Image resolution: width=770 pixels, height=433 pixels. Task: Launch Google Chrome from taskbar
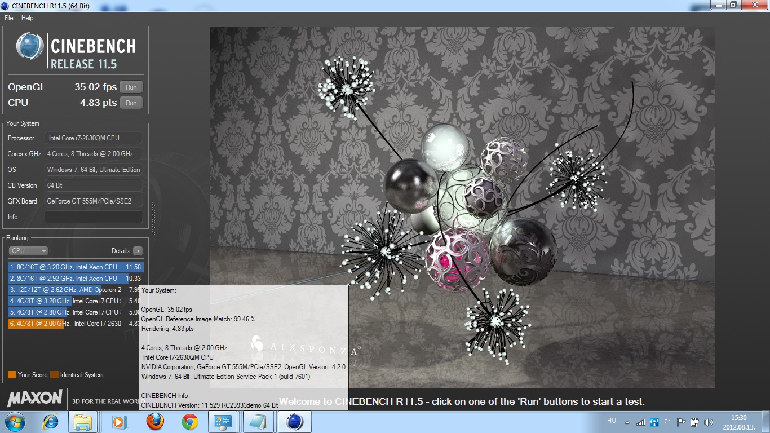tap(190, 422)
